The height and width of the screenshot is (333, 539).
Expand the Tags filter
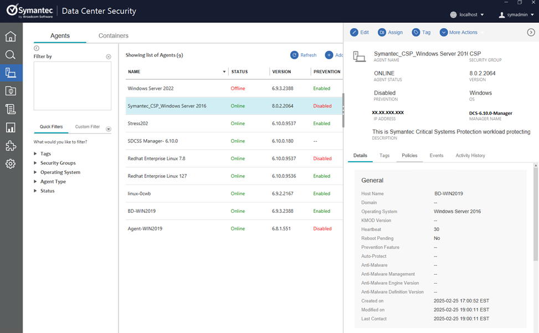35,153
